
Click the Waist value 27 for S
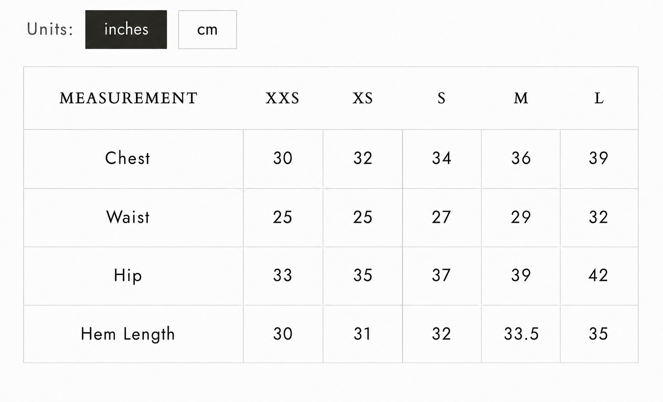click(441, 217)
